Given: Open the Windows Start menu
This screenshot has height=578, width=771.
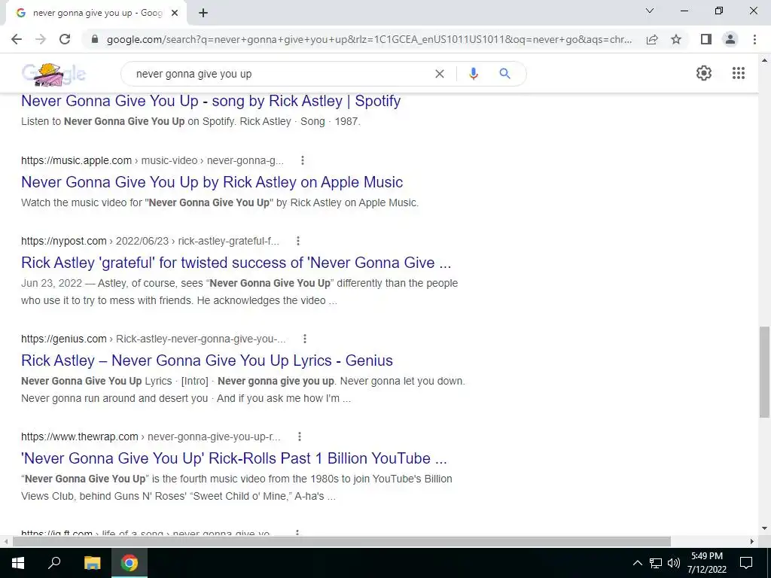Looking at the screenshot, I should (18, 563).
